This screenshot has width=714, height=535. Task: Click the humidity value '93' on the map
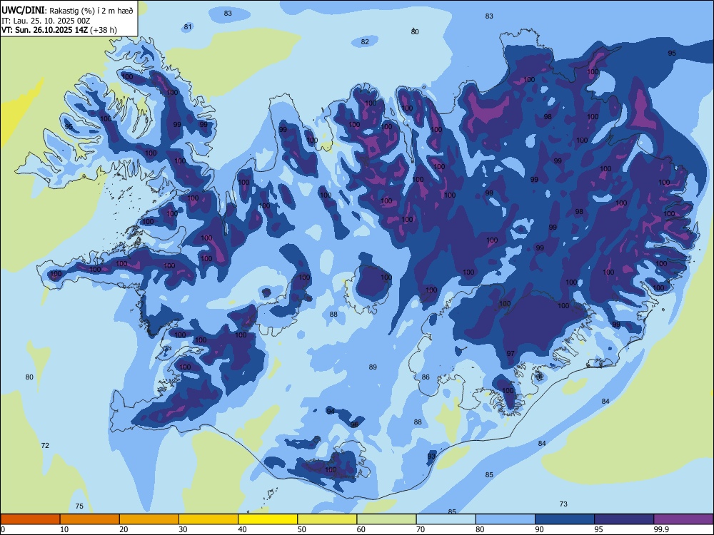click(432, 456)
